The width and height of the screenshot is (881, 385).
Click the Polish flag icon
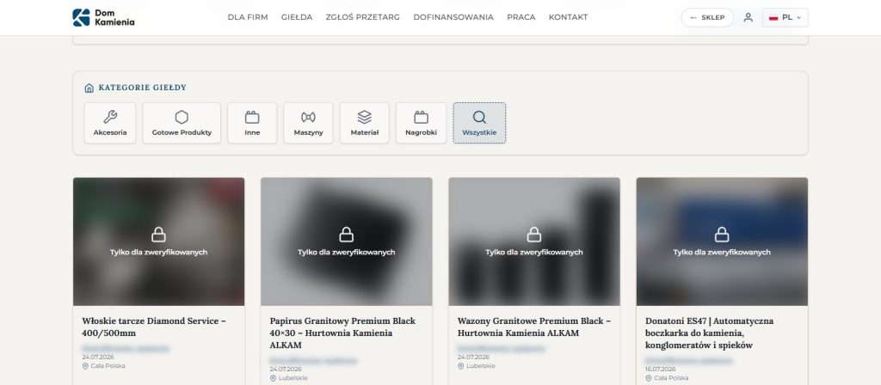click(x=773, y=17)
